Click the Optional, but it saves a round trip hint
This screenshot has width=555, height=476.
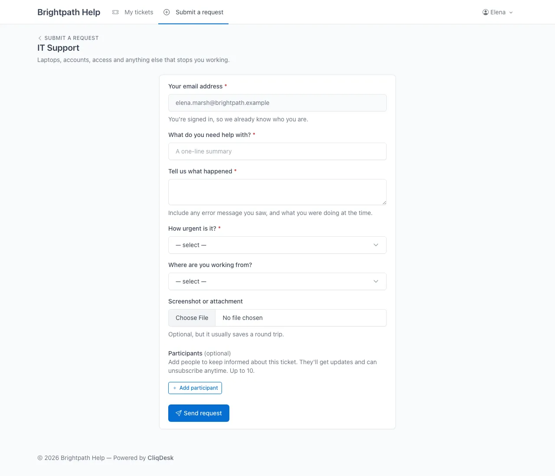click(226, 334)
